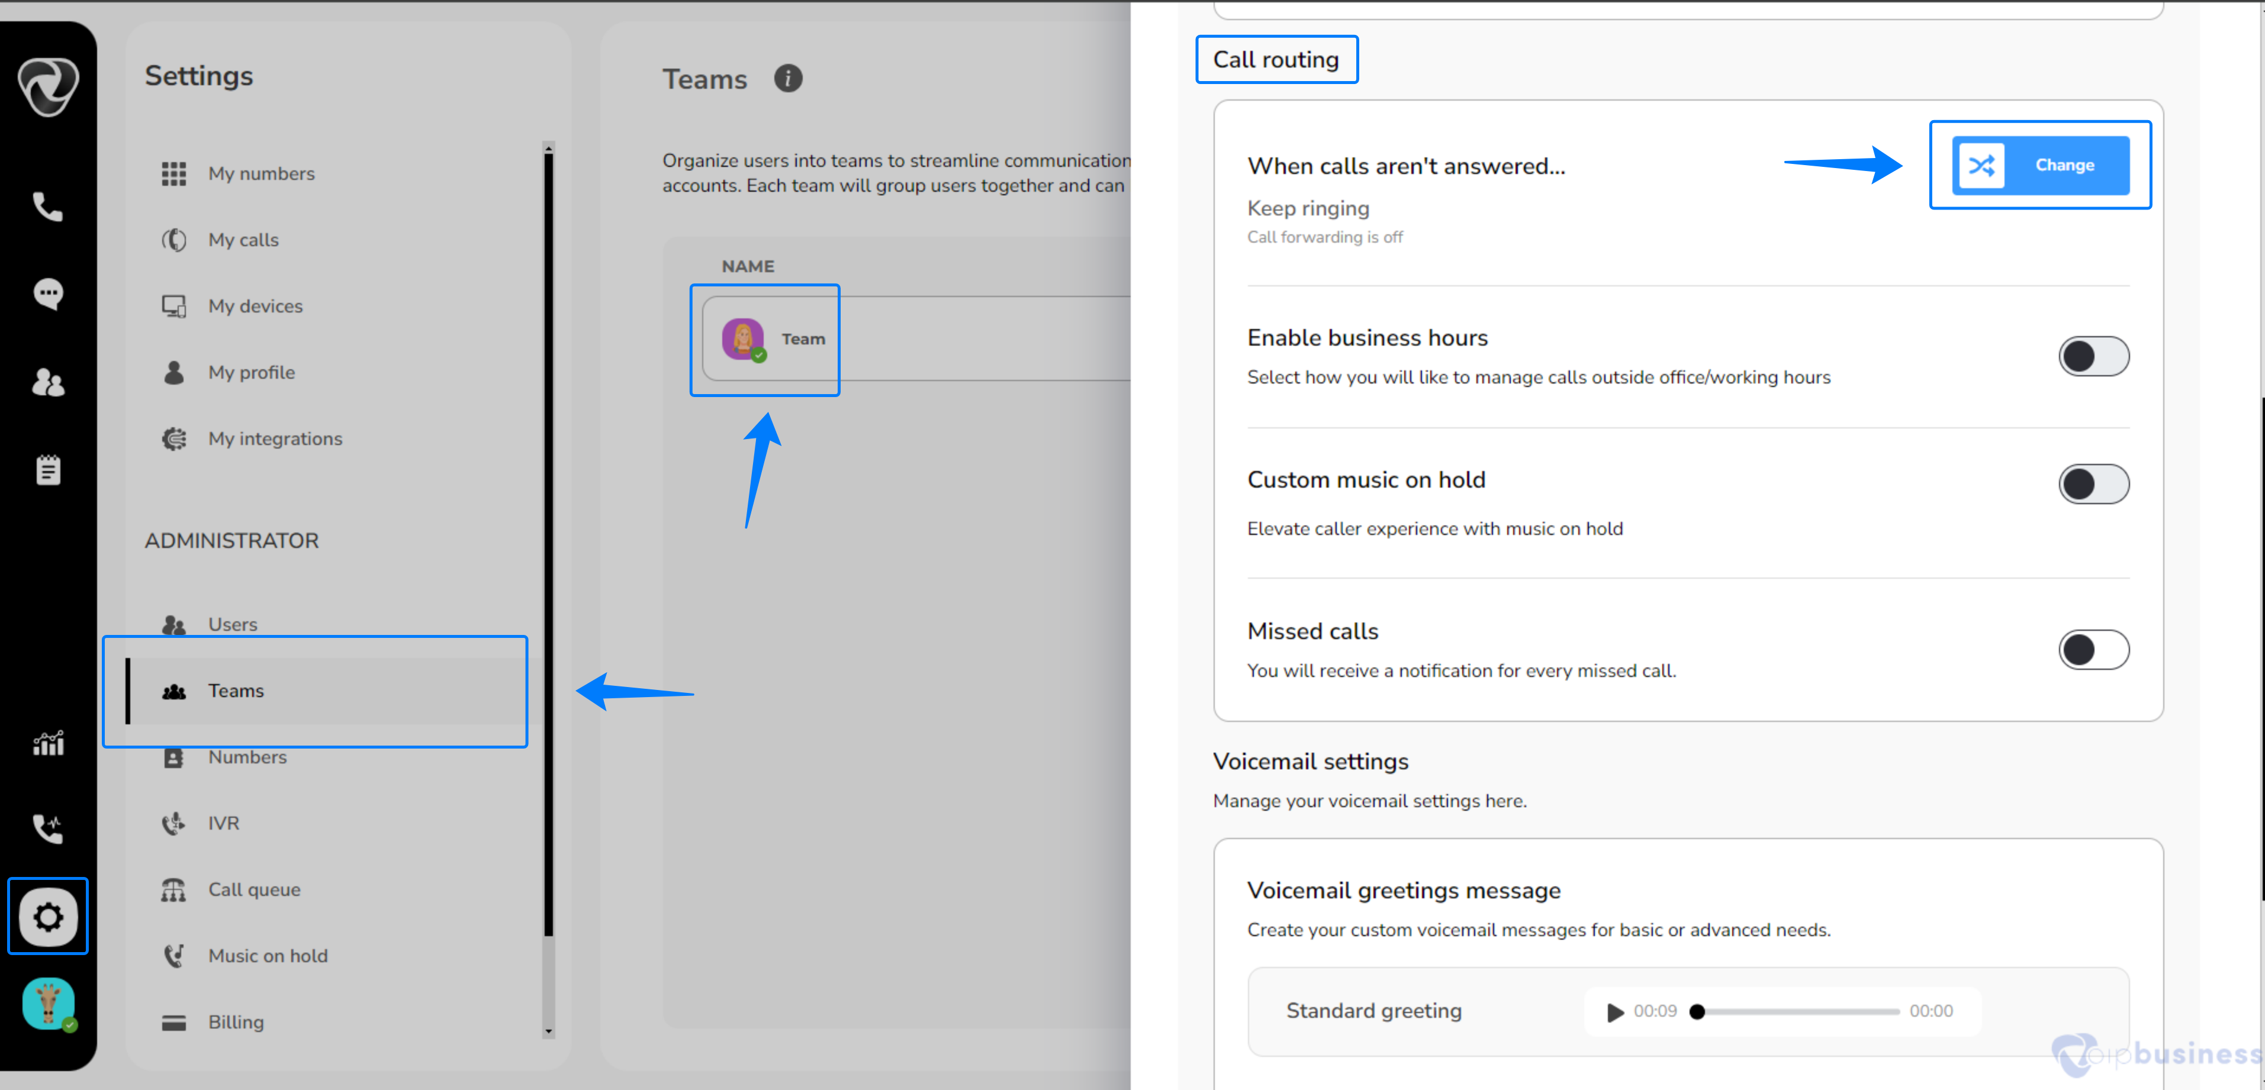Click the settings menu scrollbar
The width and height of the screenshot is (2265, 1090).
coord(549,545)
